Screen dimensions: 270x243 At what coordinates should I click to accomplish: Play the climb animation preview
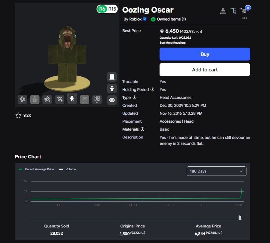(x=97, y=100)
